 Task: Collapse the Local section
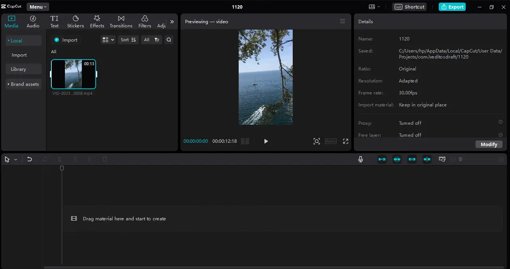(x=24, y=41)
